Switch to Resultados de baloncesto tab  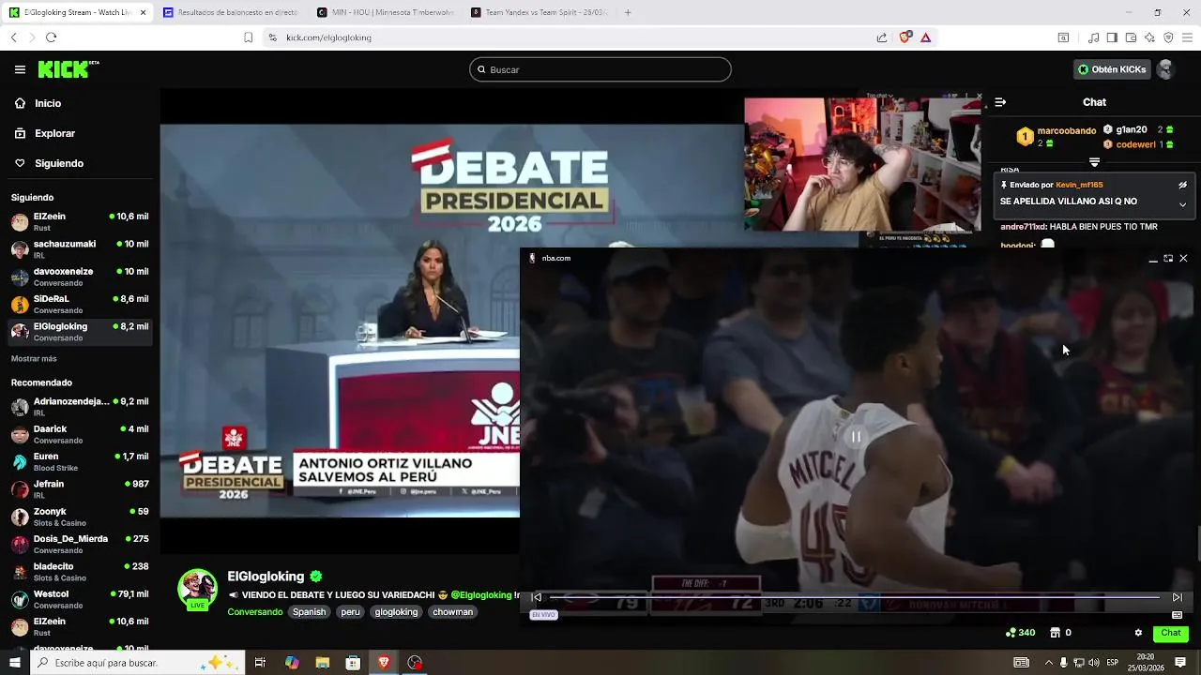coord(229,12)
